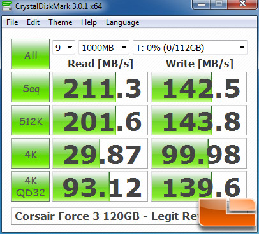Viewport: 259px width, 234px height.
Task: Select the Seq write result 142.5
Action: (199, 87)
